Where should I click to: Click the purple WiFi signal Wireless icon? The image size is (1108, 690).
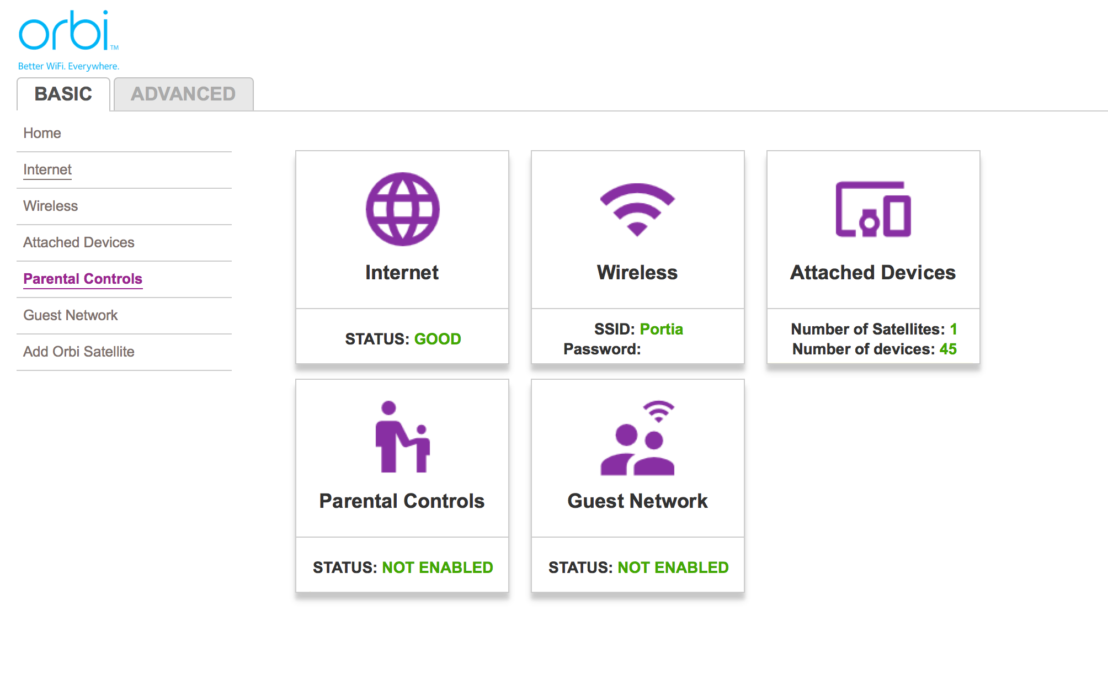pos(637,209)
